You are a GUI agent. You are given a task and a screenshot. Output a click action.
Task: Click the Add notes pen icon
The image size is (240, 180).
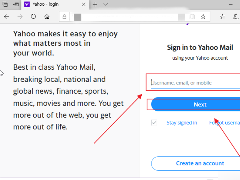coord(235,16)
